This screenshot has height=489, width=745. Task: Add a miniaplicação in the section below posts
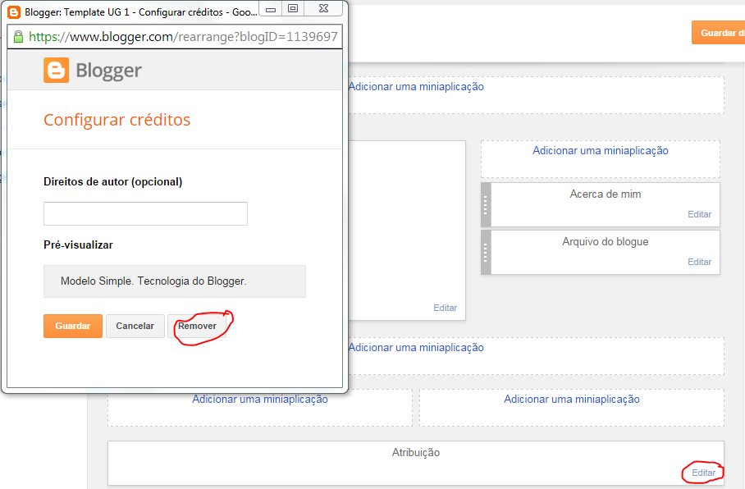[416, 347]
